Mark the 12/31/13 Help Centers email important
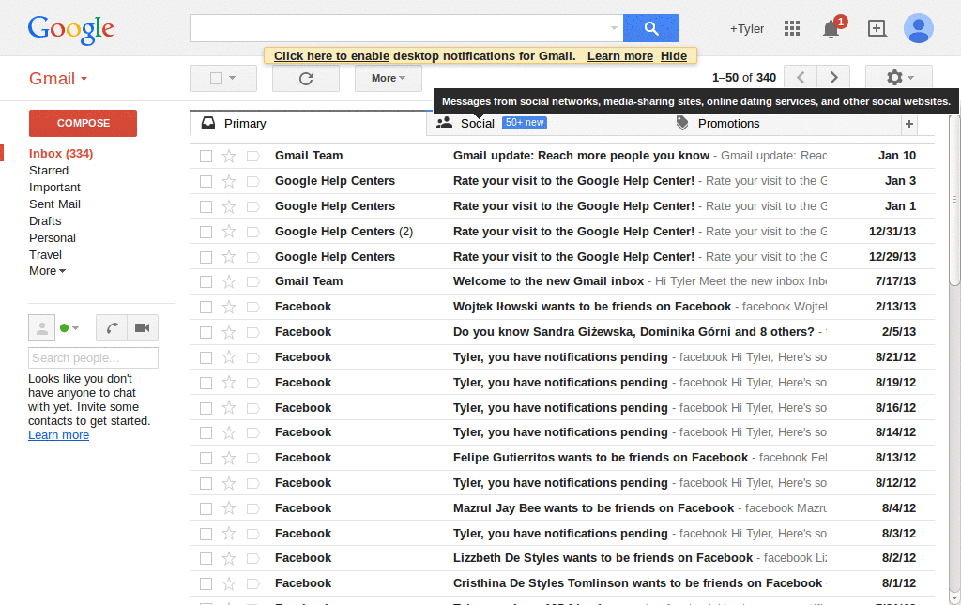This screenshot has width=961, height=605. (x=252, y=232)
